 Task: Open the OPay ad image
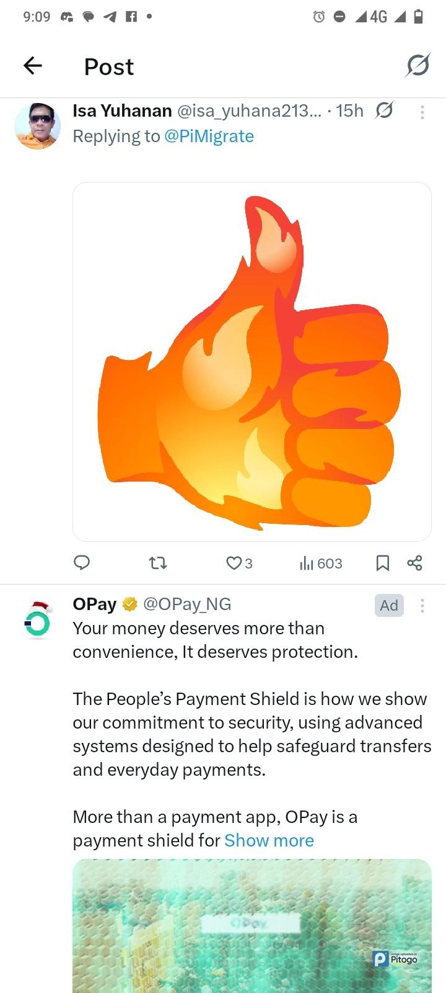tap(252, 925)
